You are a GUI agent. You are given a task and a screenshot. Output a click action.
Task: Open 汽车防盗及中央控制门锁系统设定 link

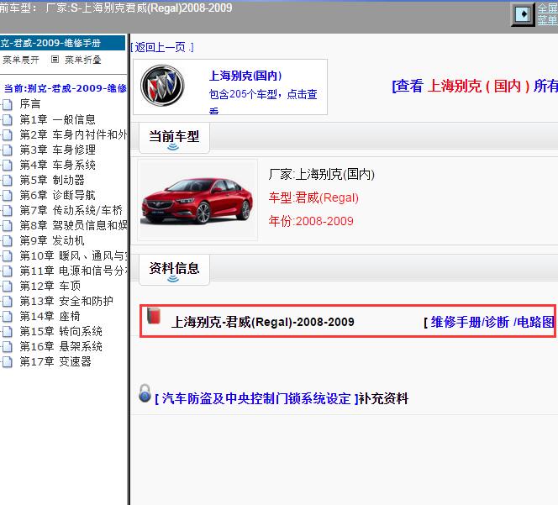[256, 398]
